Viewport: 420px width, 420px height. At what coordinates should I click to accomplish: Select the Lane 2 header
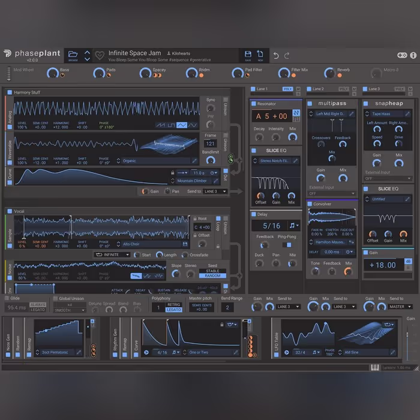[x=318, y=89]
